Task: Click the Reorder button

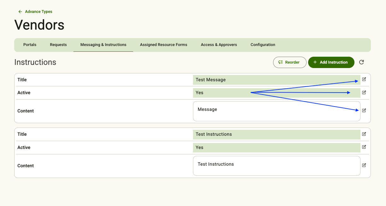Action: click(290, 62)
